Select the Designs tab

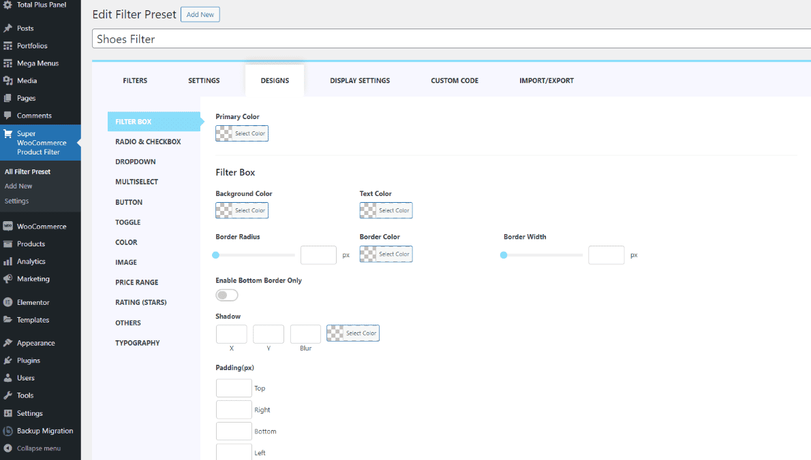(275, 80)
